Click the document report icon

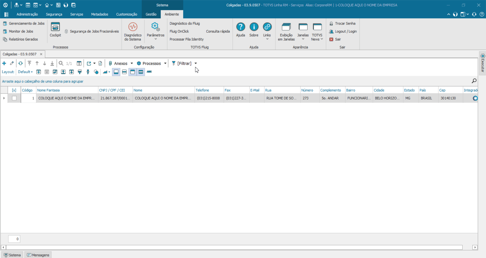(x=100, y=63)
